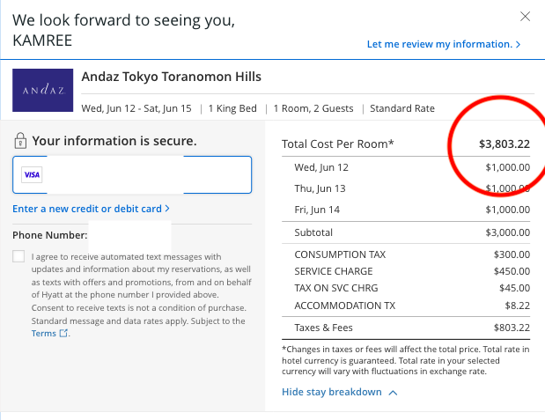Click the arrow after new card link
The width and height of the screenshot is (545, 420).
coord(167,209)
